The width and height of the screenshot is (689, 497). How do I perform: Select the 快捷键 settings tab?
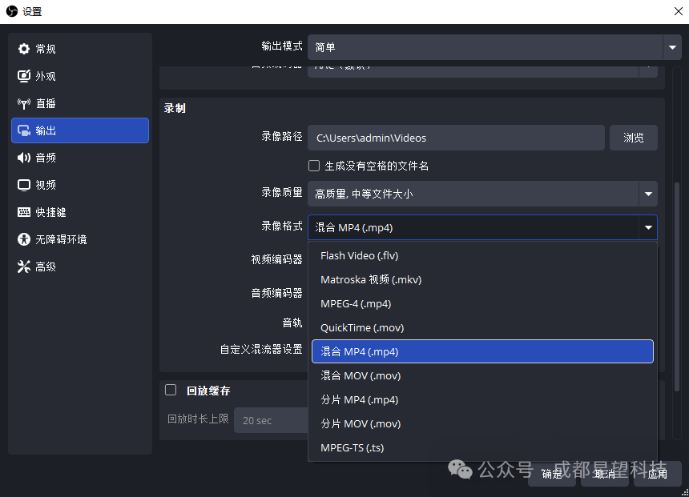(x=80, y=212)
